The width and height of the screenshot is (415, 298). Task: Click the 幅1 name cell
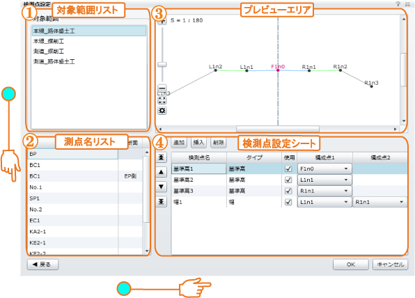[198, 202]
